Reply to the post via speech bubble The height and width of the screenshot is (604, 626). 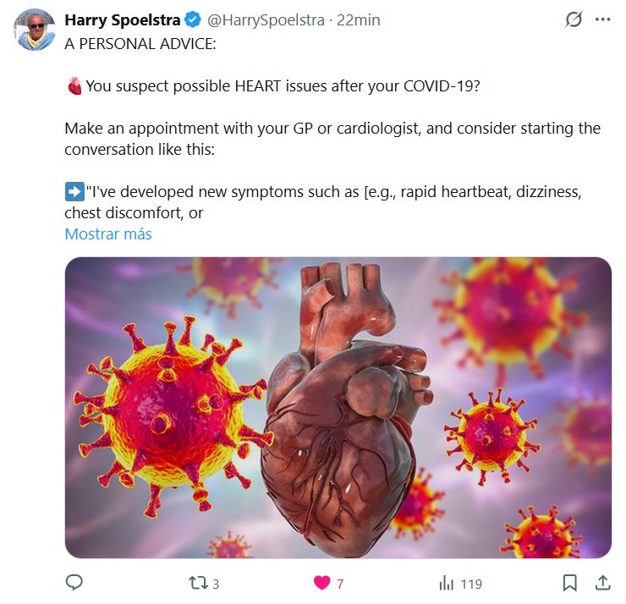(x=74, y=582)
